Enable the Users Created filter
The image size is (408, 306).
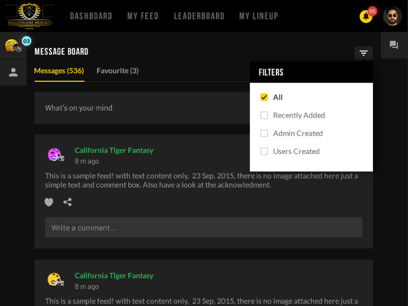[x=264, y=151]
